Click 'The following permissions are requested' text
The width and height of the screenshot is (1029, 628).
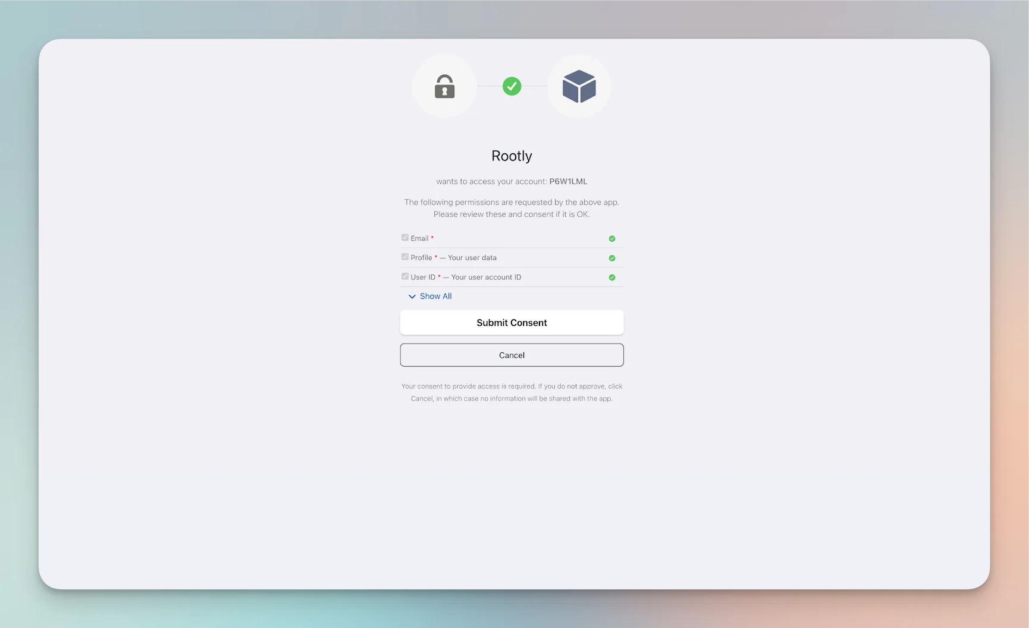(x=512, y=208)
